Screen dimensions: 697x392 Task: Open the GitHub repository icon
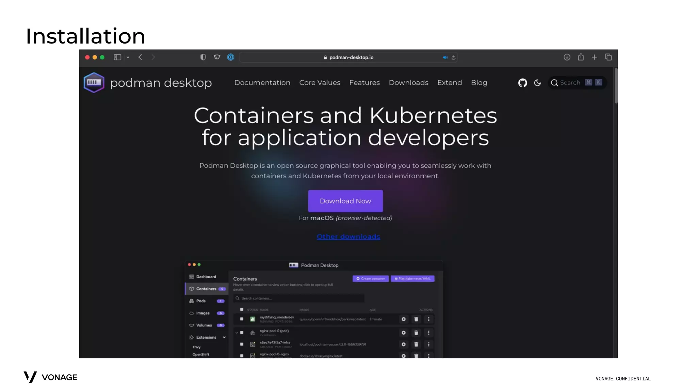(x=522, y=83)
